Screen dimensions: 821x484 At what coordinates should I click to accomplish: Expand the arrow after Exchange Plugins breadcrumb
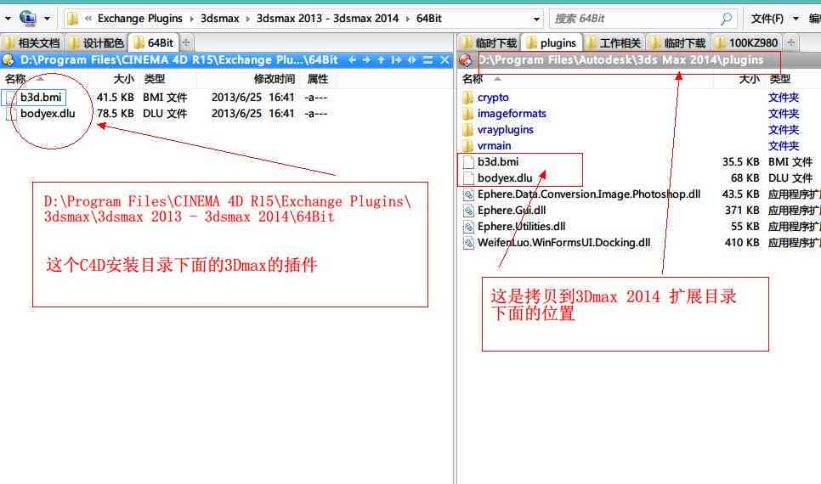[x=191, y=19]
